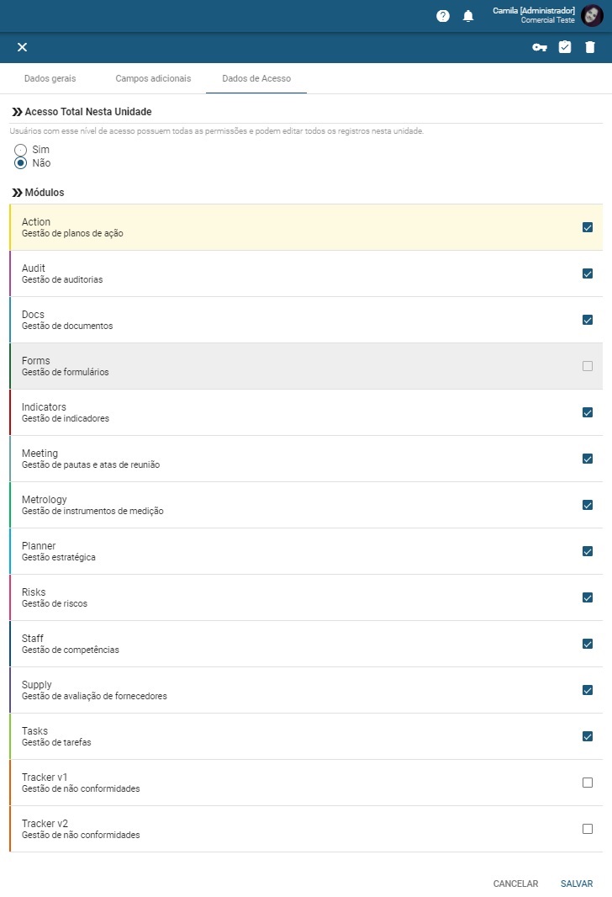Click the user avatar picture
Viewport: 612px width, 897px height.
[592, 15]
